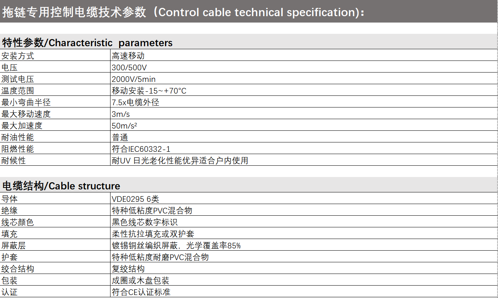Click the Cable structure section header
The image size is (498, 298).
pos(61,186)
